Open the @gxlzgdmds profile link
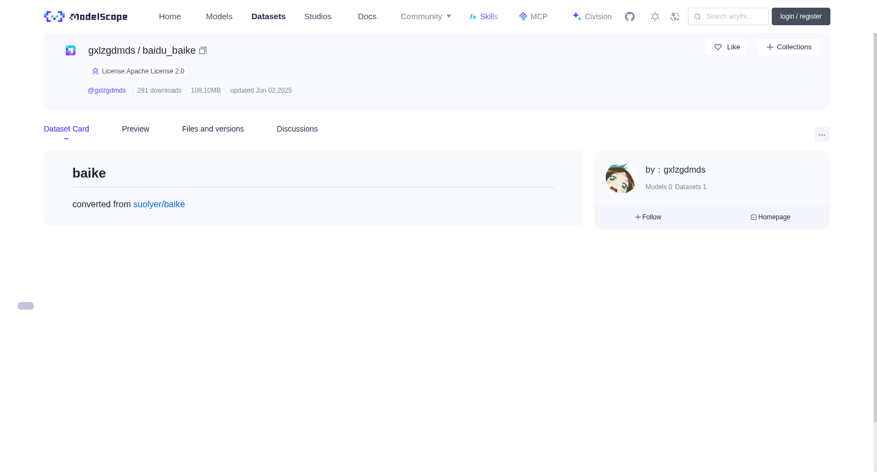877x472 pixels. tap(107, 90)
